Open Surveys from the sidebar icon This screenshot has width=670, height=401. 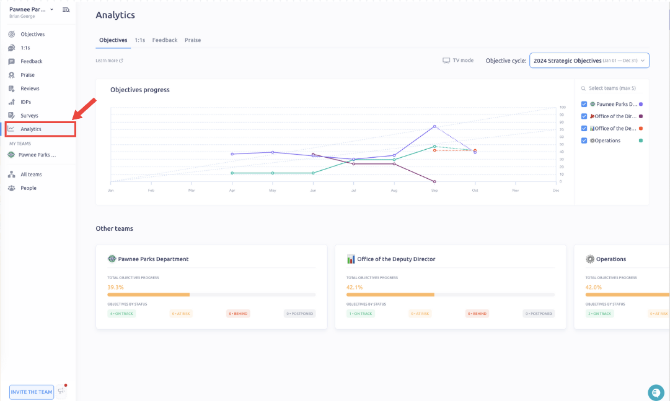pyautogui.click(x=11, y=116)
